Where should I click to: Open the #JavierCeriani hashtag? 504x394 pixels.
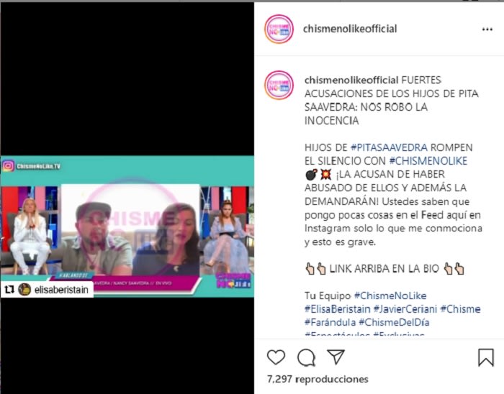405,309
